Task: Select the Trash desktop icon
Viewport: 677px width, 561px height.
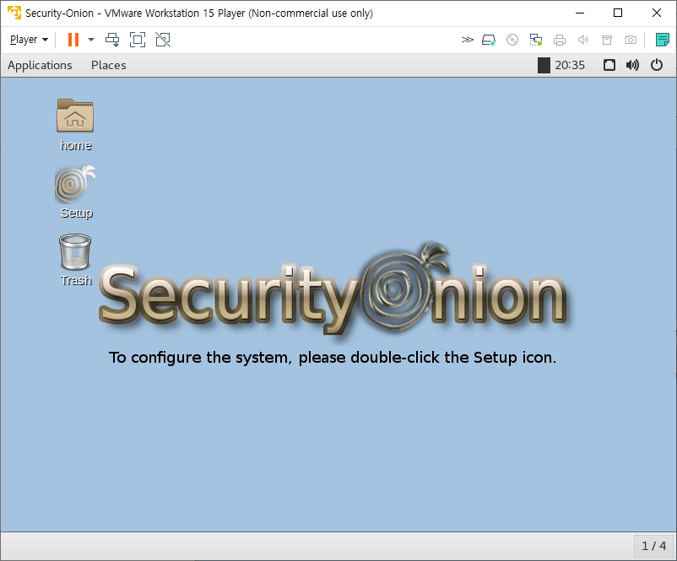Action: point(76,260)
